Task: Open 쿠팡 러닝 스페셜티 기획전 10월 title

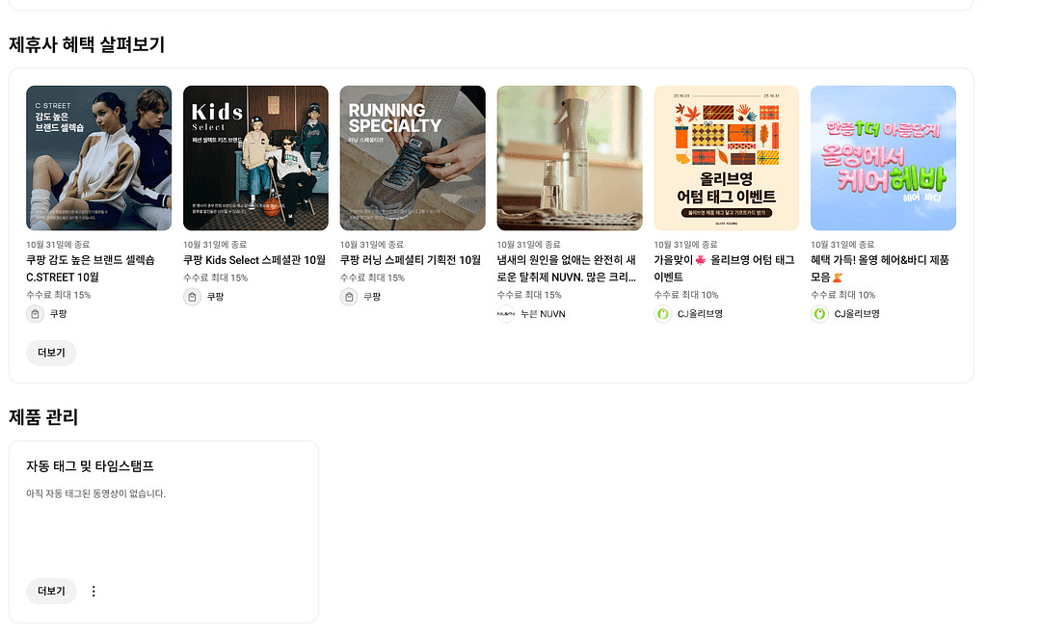Action: [411, 260]
